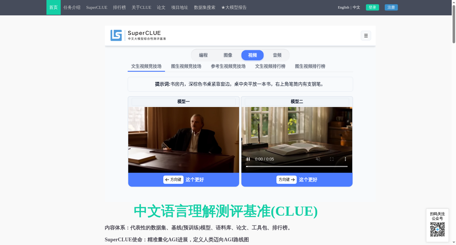Click the 0:00 / 0:05 time display
The height and width of the screenshot is (245, 456).
(x=264, y=159)
